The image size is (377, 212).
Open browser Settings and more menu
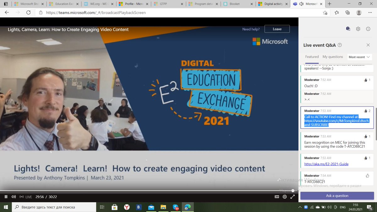(x=370, y=13)
